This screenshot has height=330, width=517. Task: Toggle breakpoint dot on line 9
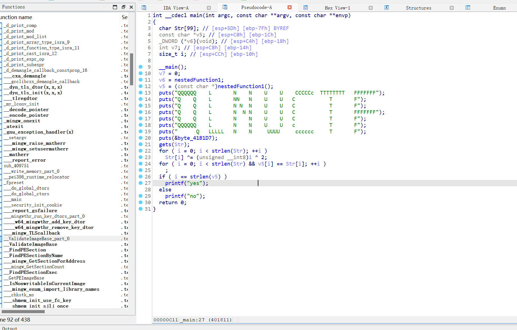(x=140, y=67)
